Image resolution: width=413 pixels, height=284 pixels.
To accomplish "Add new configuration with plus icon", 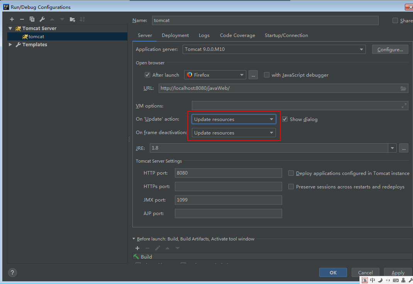I will (12, 19).
